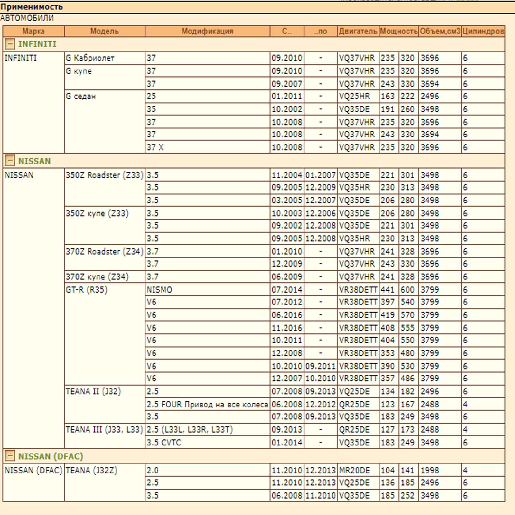Image resolution: width=515 pixels, height=515 pixels.
Task: Select the GT-R (R35) model cell
Action: 86,290
